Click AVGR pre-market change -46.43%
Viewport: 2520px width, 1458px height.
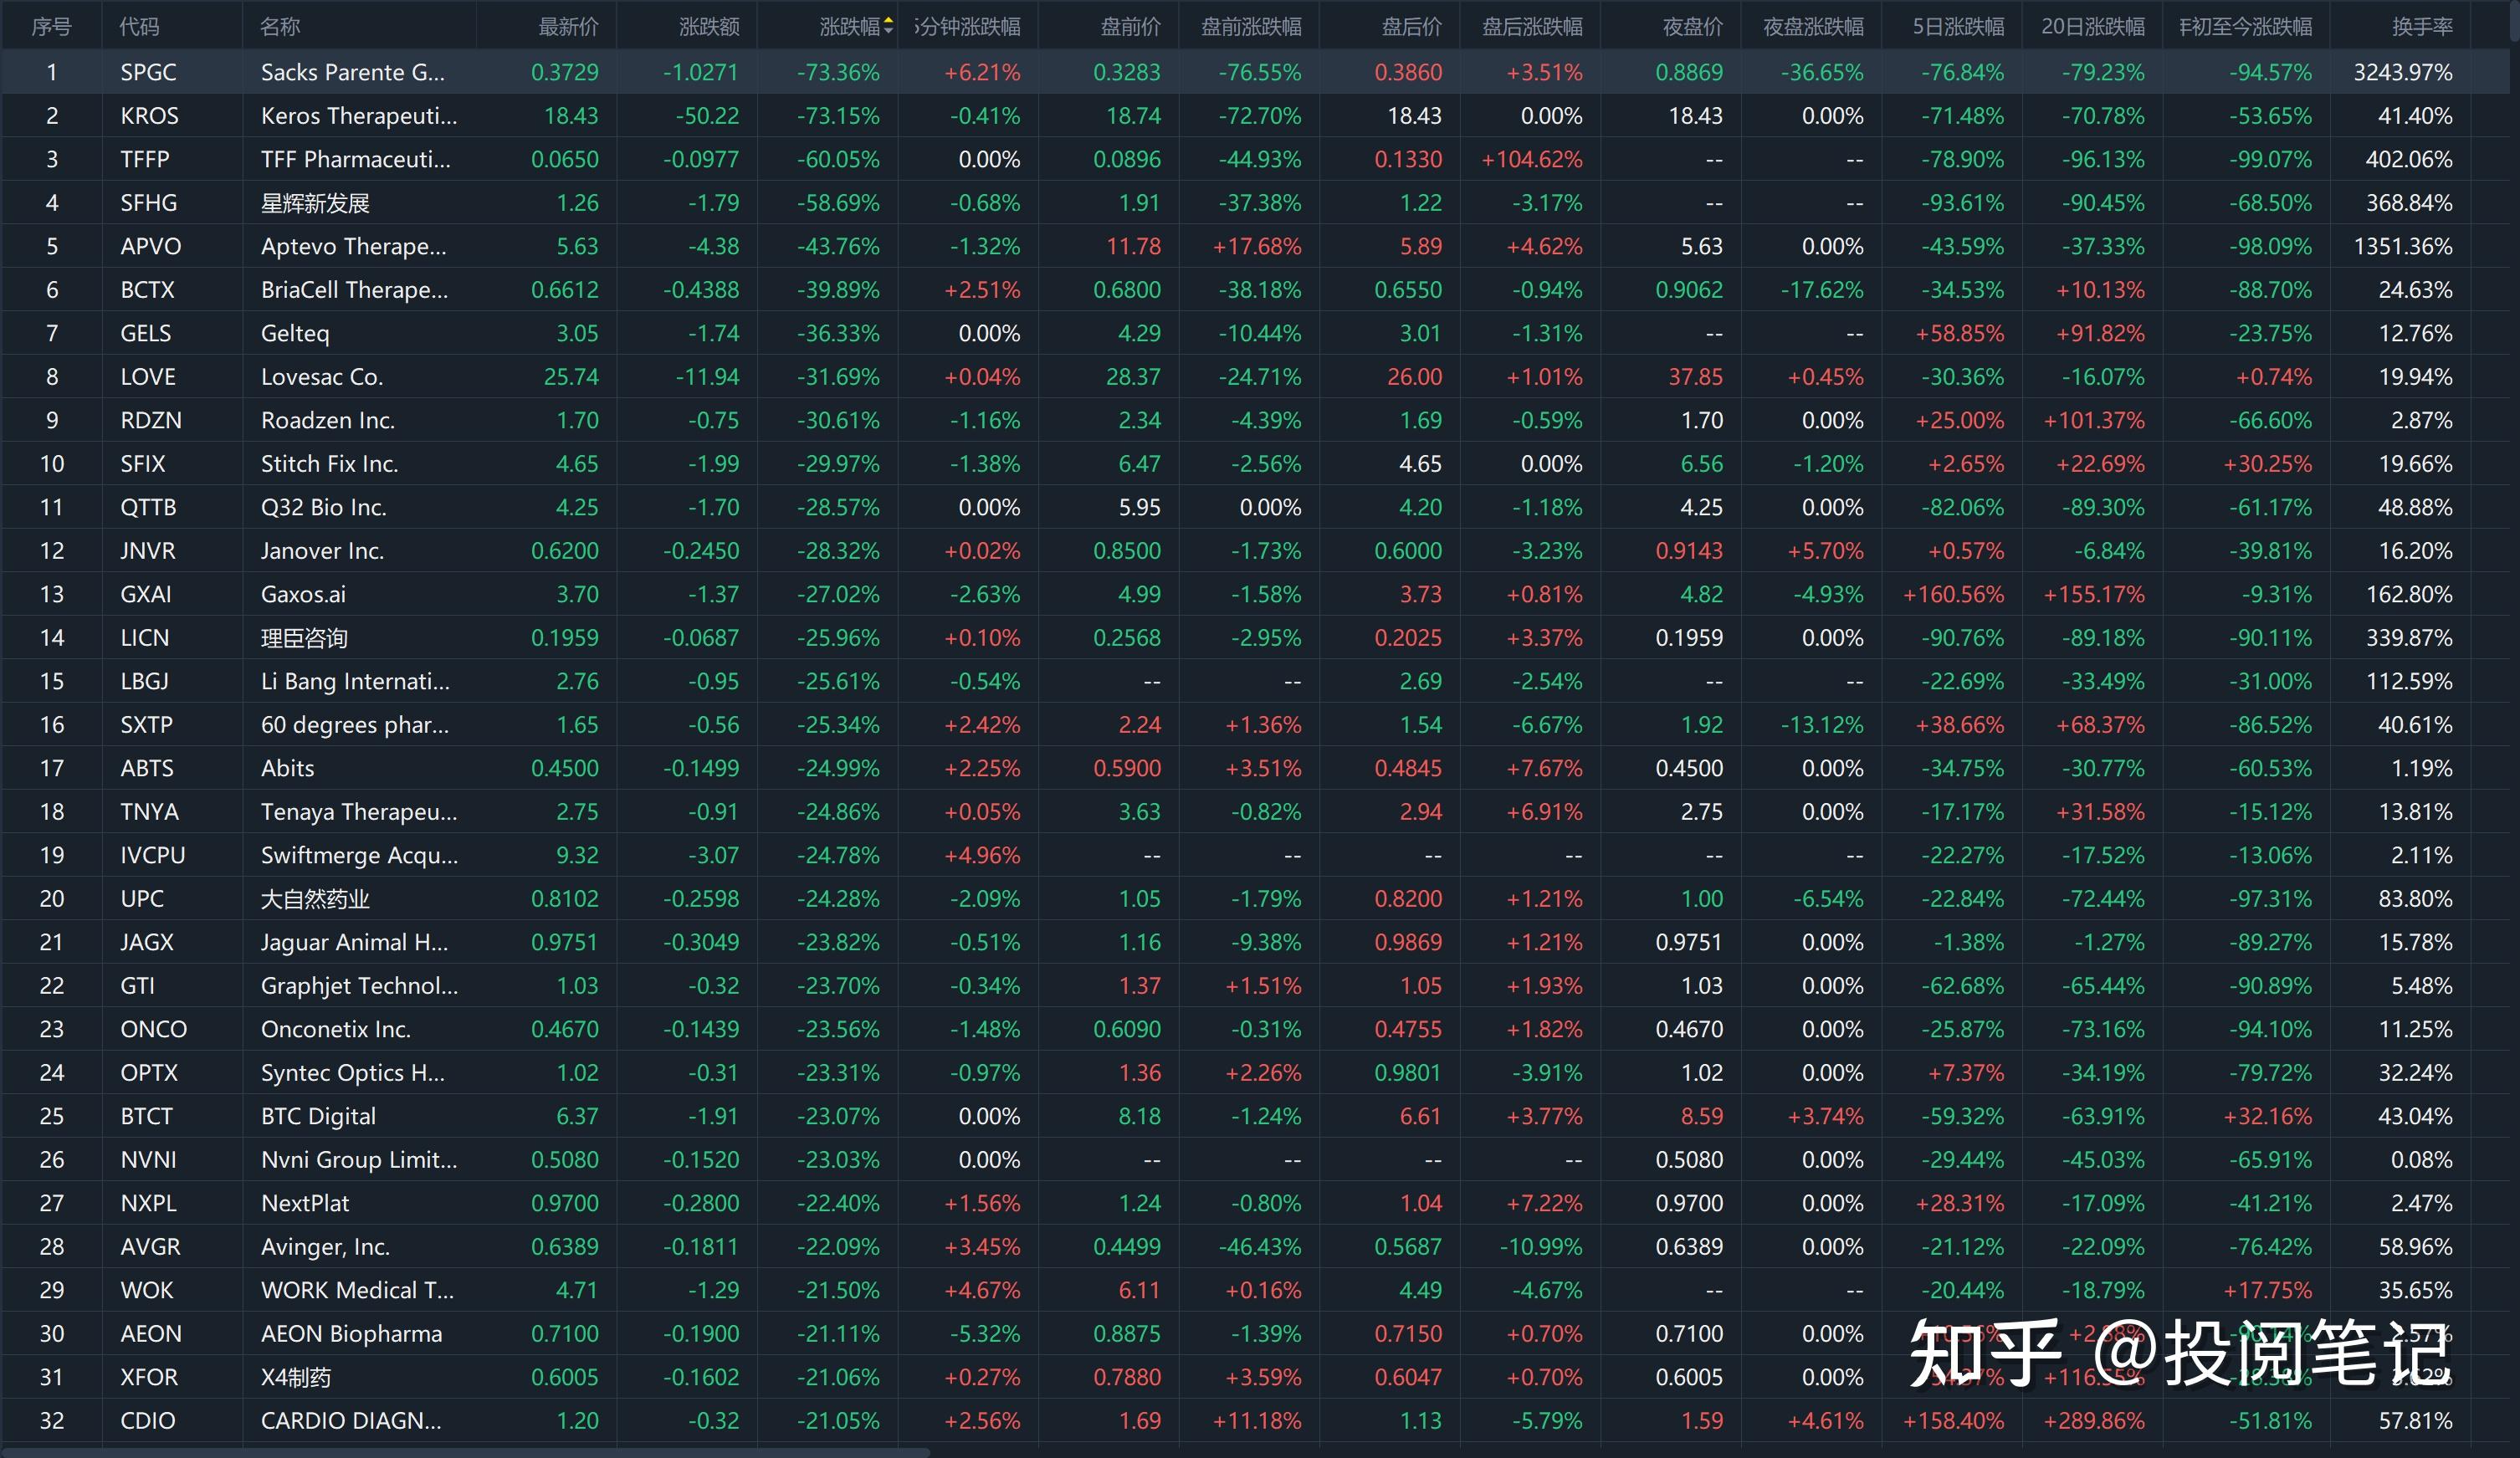coord(1260,1247)
